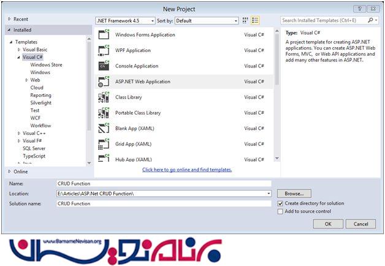Check Add to source control
Viewport: 385px width, 266px height.
point(280,211)
